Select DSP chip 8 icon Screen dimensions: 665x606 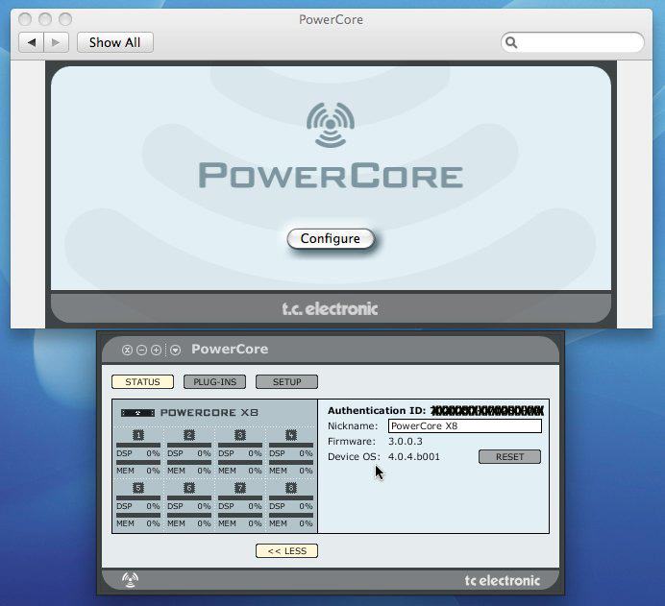point(291,488)
